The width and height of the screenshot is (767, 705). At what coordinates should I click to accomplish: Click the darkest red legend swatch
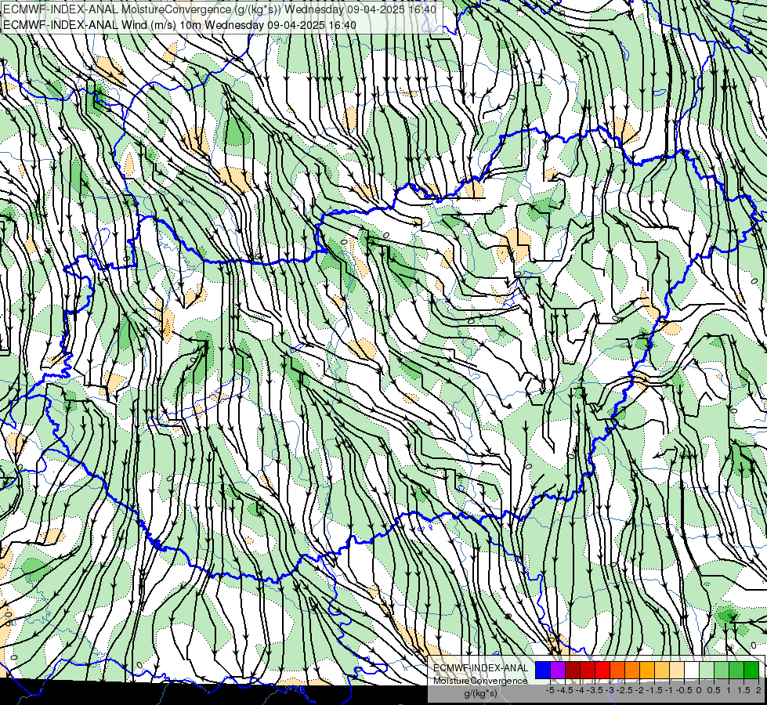point(573,670)
